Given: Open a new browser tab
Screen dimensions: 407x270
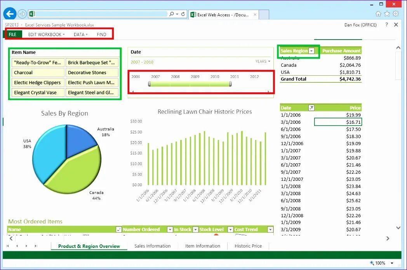Looking at the screenshot, I should click(x=264, y=15).
